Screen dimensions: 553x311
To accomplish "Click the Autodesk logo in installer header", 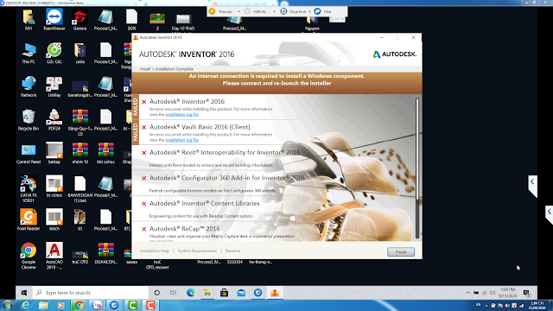I will pos(395,54).
